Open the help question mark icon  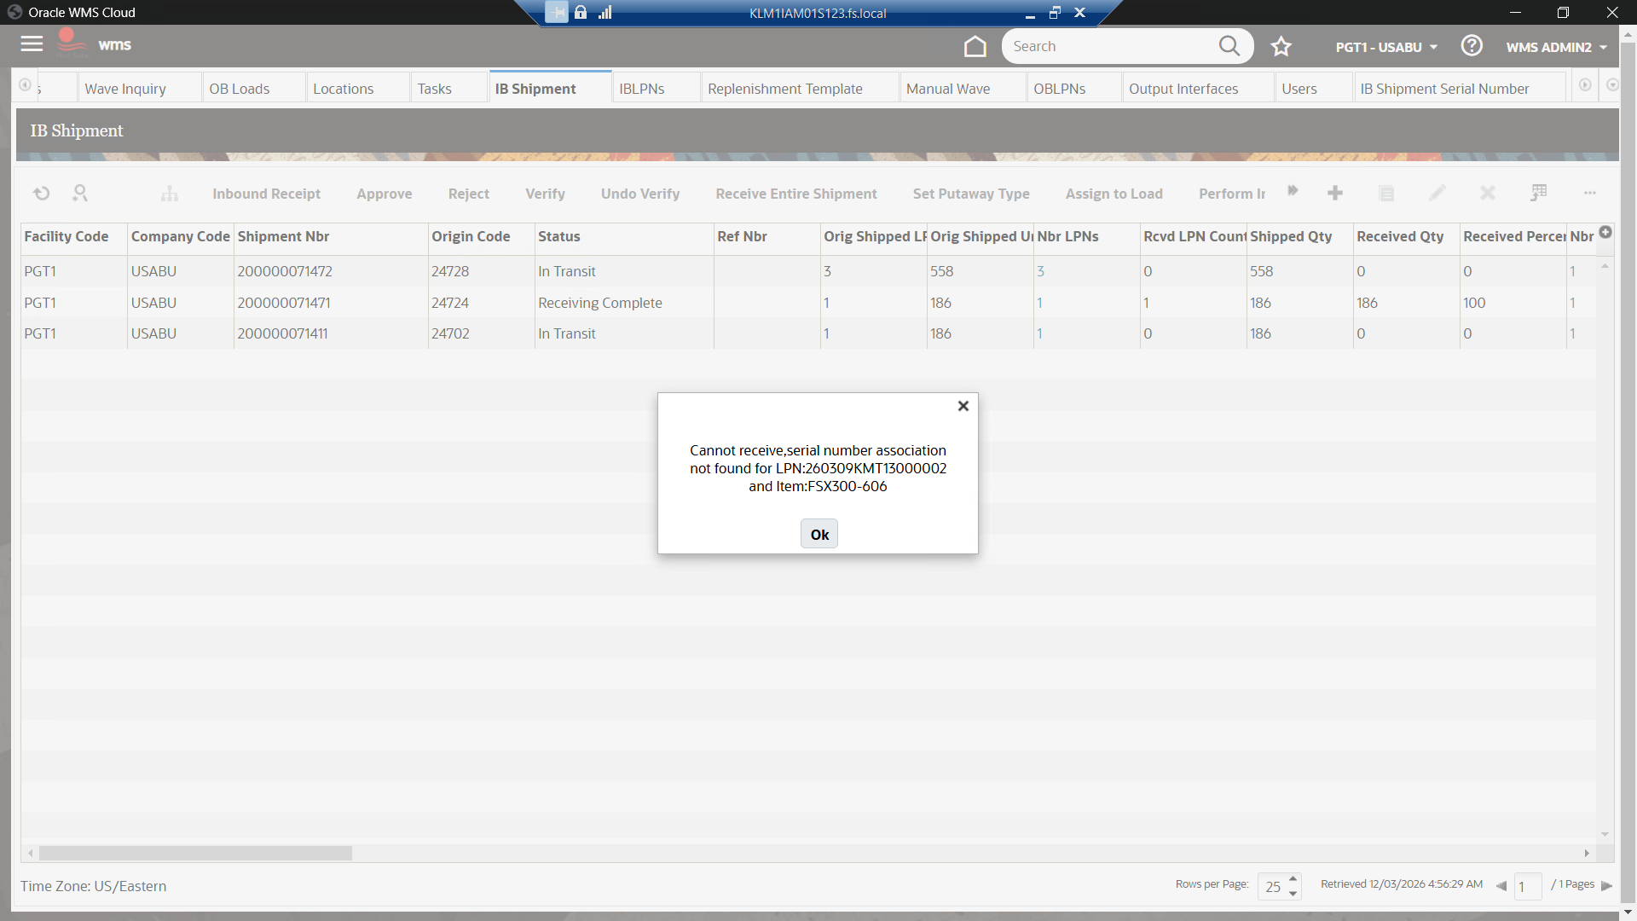coord(1472,46)
